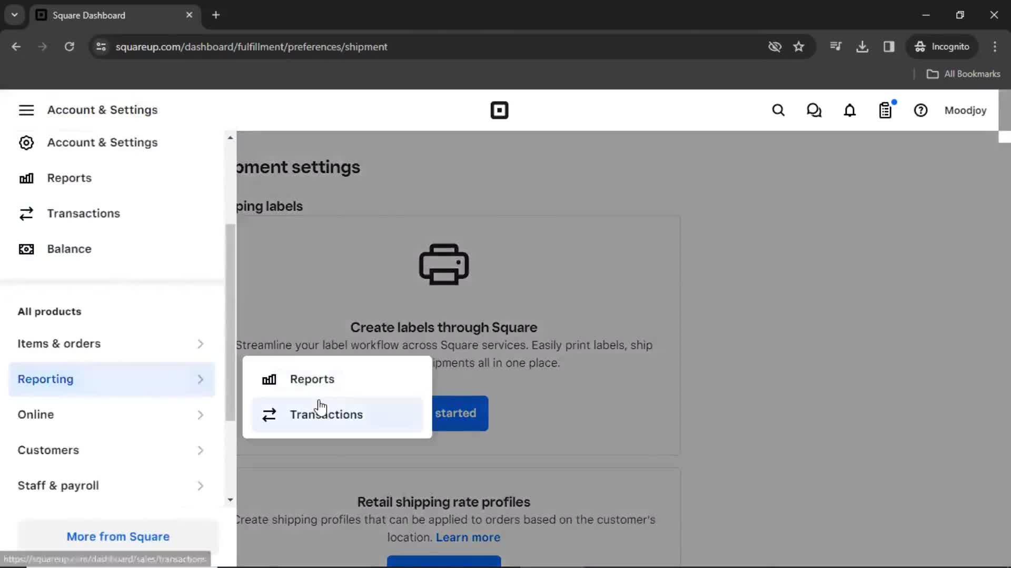This screenshot has width=1011, height=568.
Task: Follow the Learn more link
Action: pos(468,537)
